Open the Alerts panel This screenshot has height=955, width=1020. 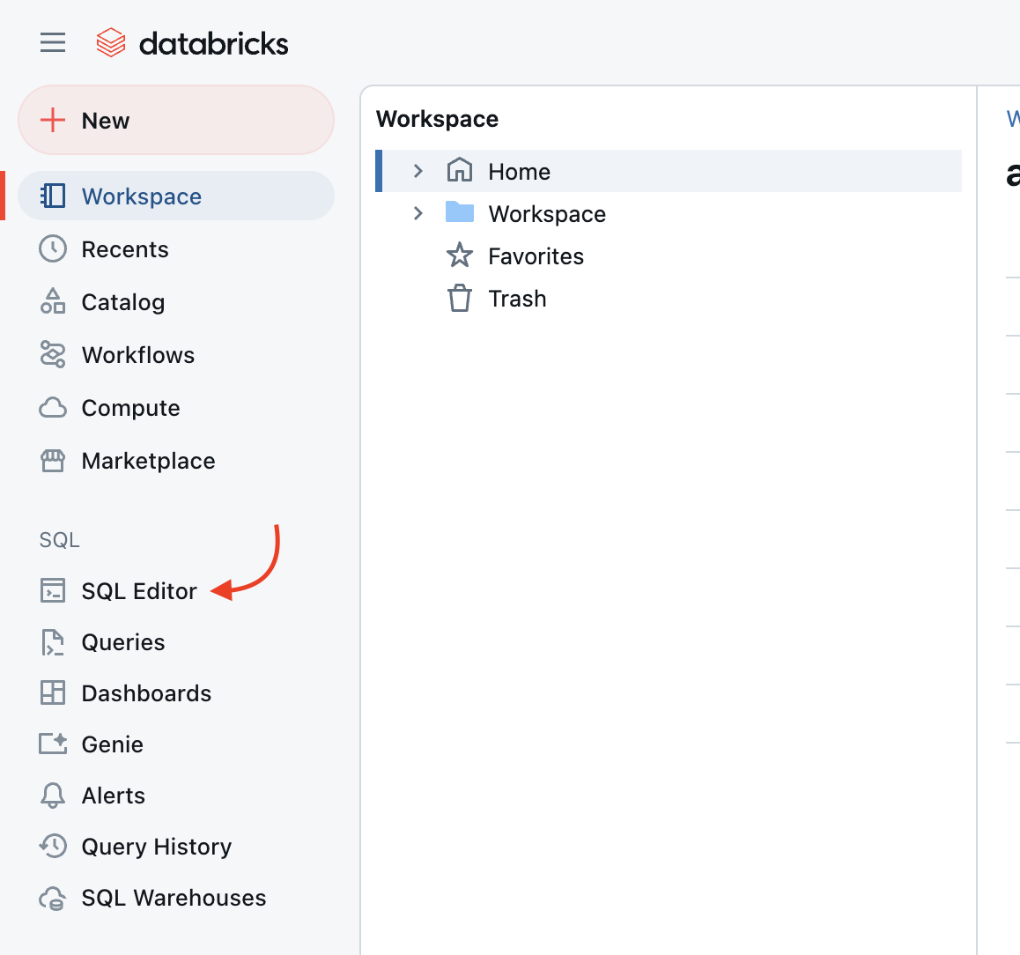click(x=113, y=795)
